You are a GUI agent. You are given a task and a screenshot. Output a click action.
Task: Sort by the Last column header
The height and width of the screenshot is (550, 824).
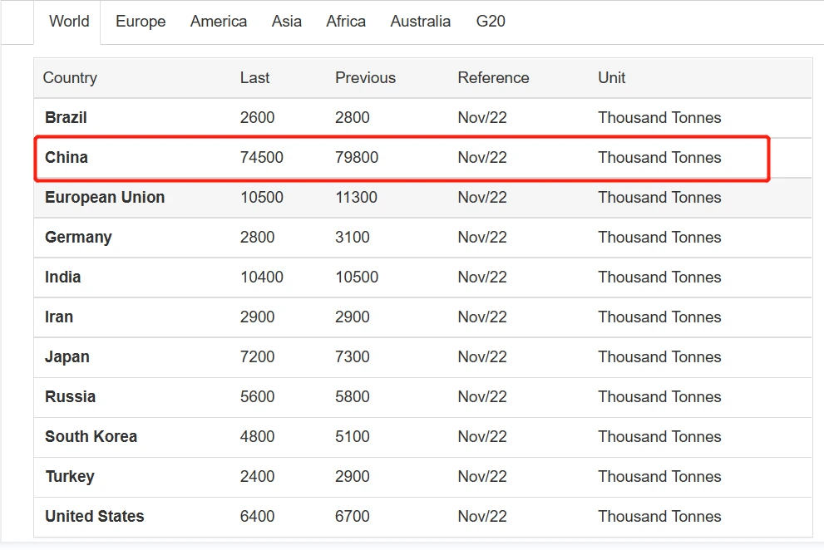[254, 78]
